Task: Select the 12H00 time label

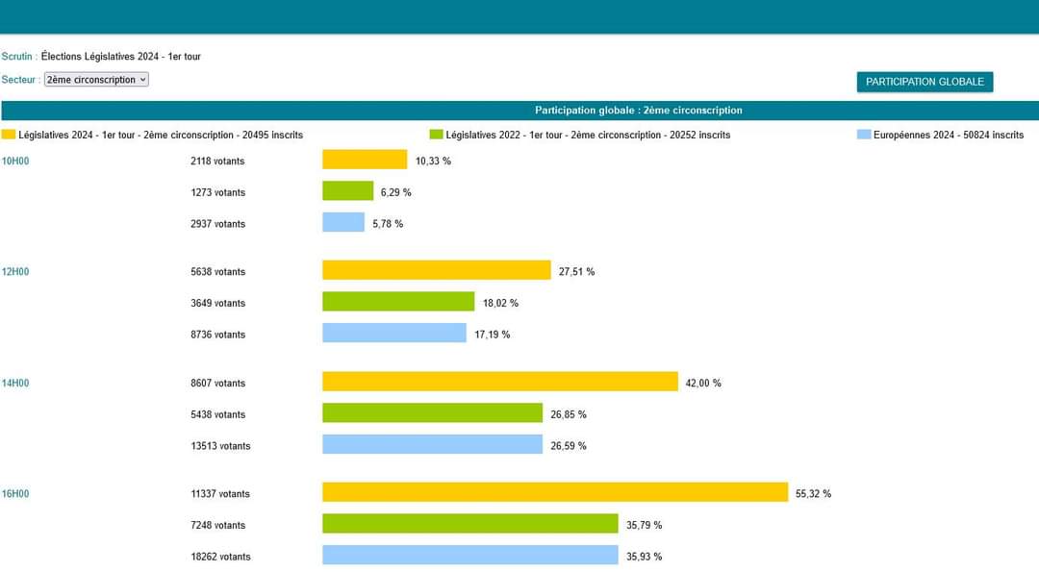Action: click(15, 271)
